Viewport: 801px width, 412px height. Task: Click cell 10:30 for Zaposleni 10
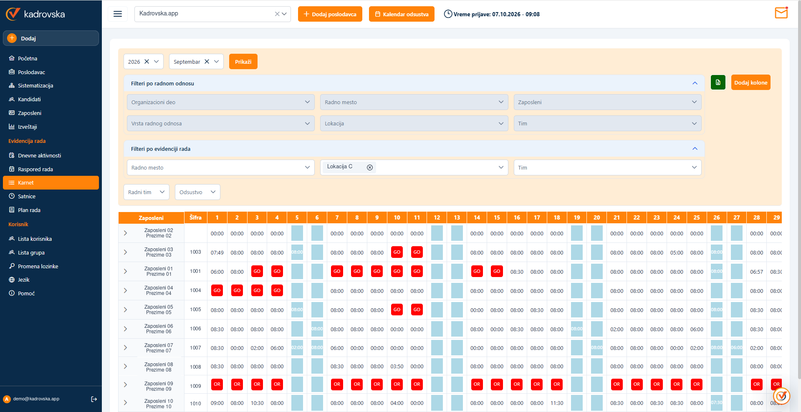257,403
